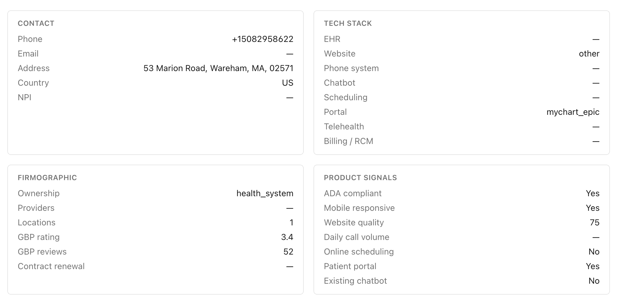
Task: Click the Online scheduling No value
Action: pyautogui.click(x=594, y=252)
